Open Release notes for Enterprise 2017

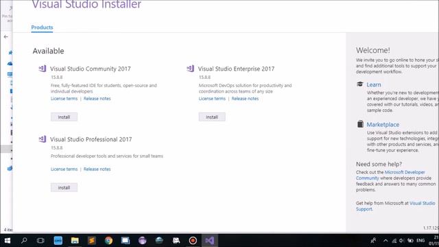click(245, 99)
